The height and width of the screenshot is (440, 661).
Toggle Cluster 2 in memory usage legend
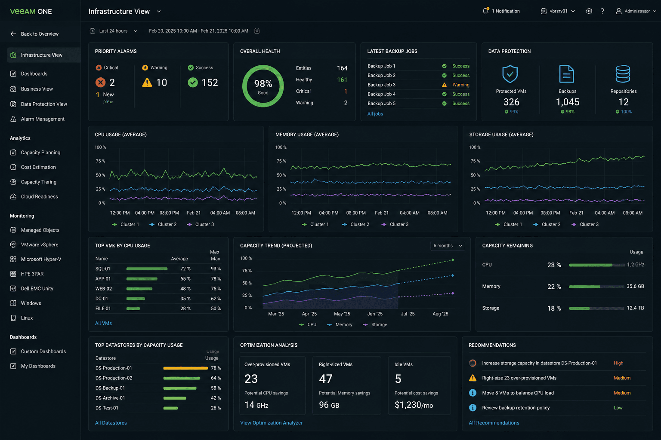[355, 224]
